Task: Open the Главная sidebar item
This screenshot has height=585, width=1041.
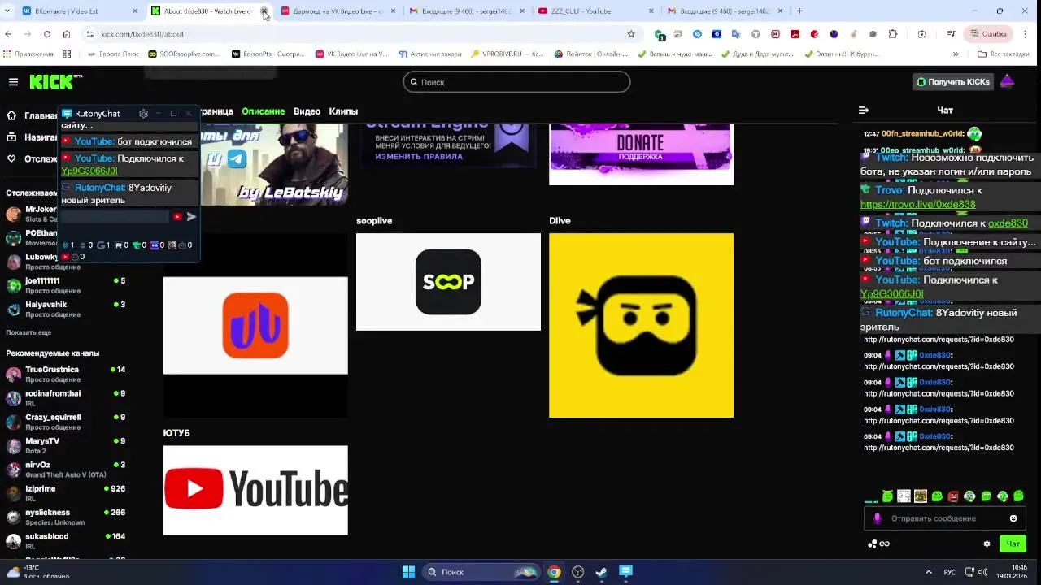Action: [x=33, y=115]
